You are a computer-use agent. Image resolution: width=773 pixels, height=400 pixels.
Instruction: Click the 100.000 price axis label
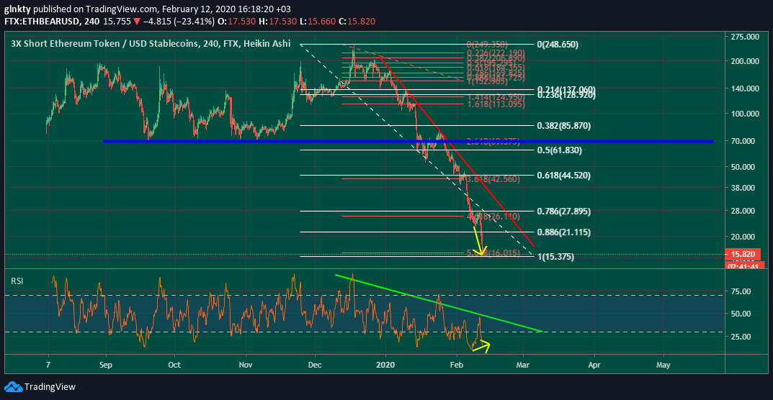(744, 114)
